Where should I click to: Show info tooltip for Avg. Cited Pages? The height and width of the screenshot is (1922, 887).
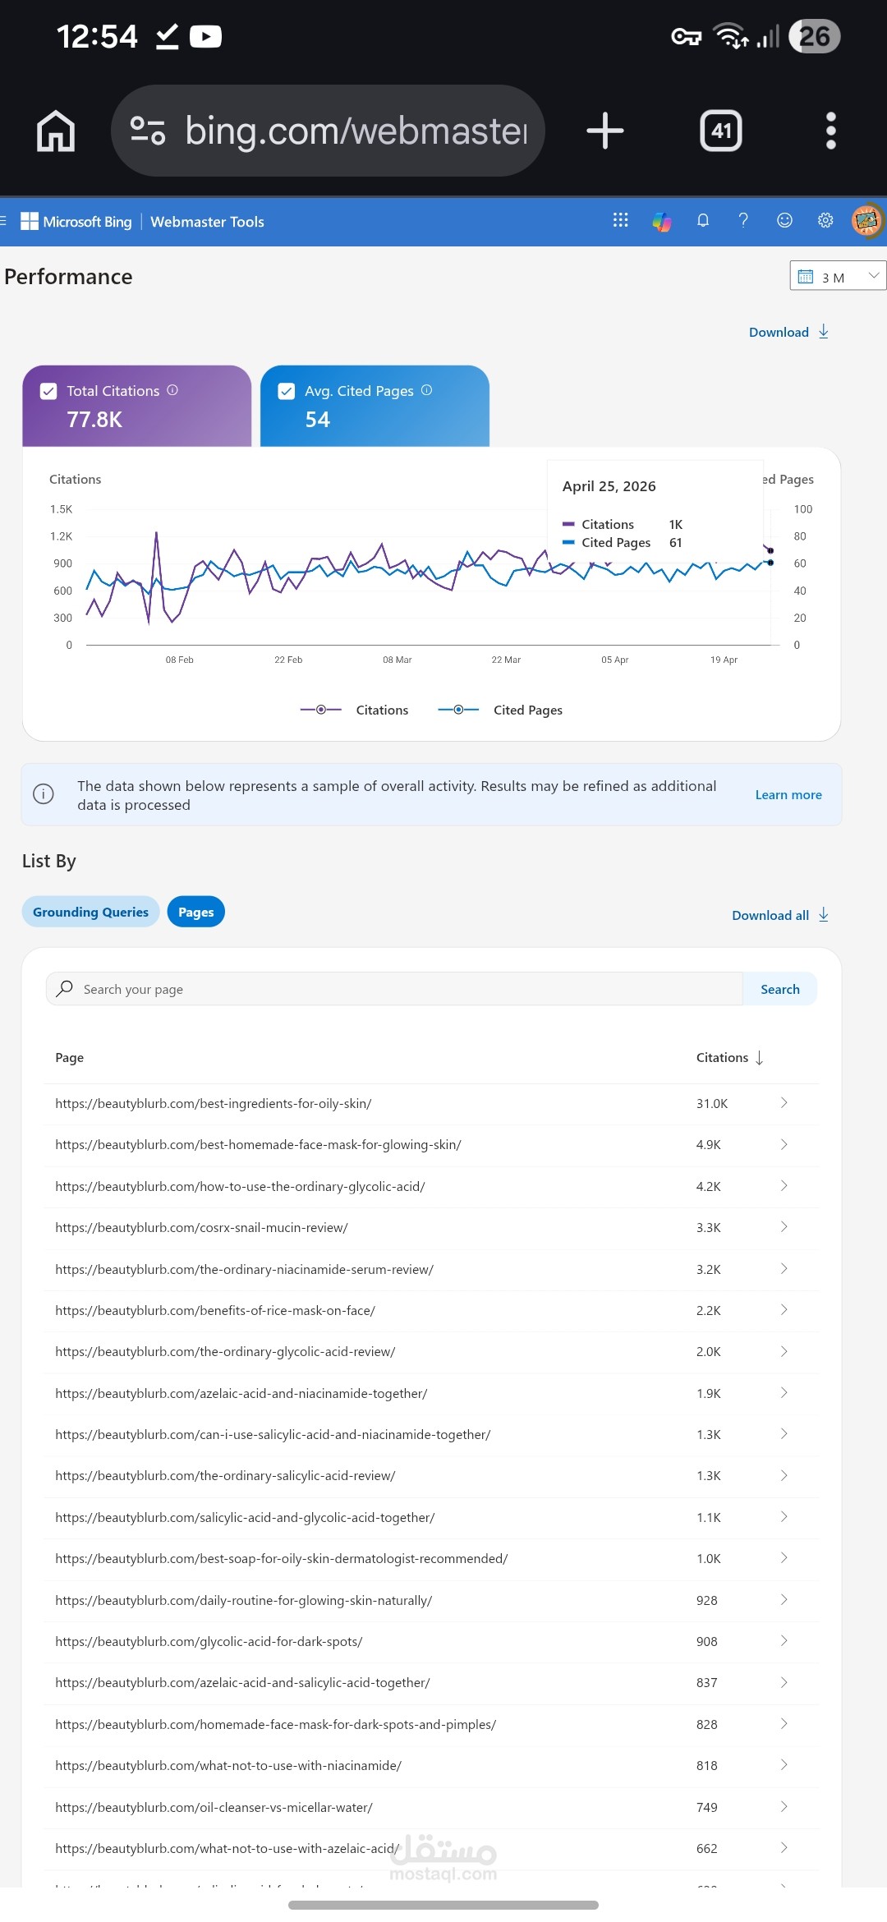pyautogui.click(x=426, y=390)
